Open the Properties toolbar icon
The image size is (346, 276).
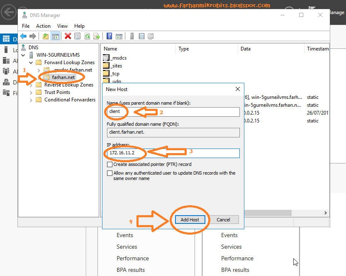[x=77, y=36]
